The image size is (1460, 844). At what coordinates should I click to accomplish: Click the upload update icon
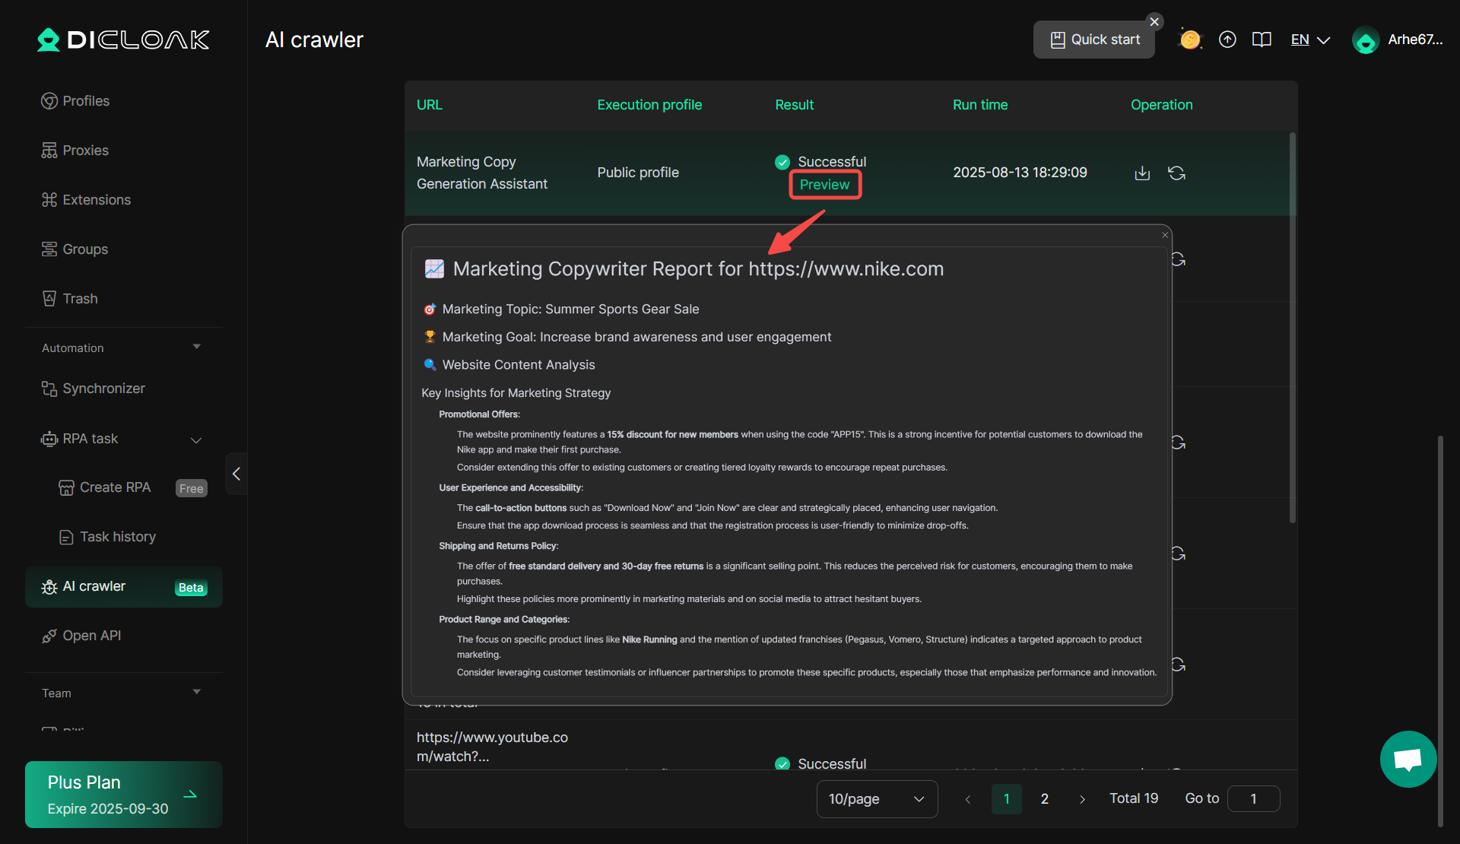[x=1227, y=40]
